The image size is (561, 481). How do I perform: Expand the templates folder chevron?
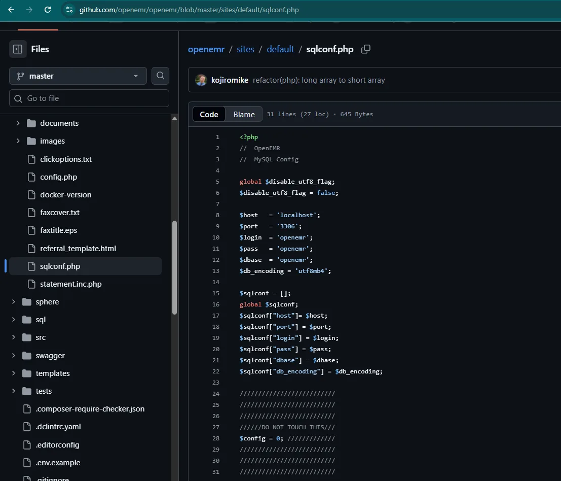[14, 373]
